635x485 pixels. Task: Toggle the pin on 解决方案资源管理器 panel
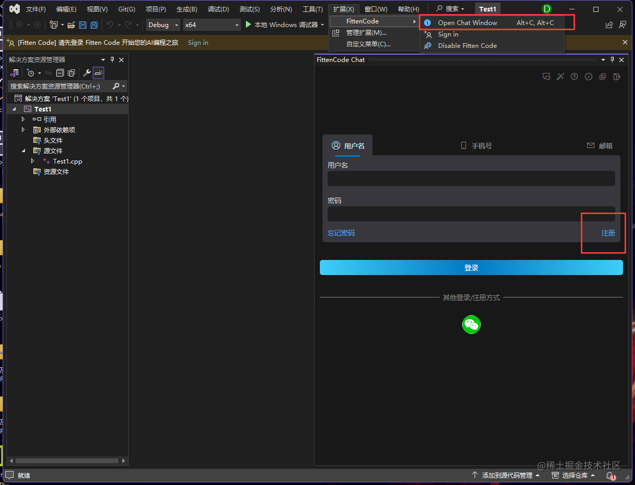point(112,60)
